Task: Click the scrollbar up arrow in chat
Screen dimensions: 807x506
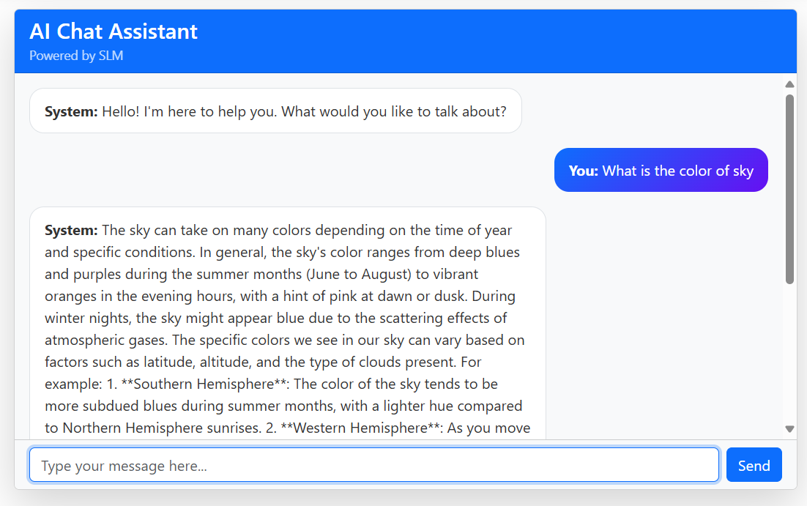Action: click(x=789, y=84)
